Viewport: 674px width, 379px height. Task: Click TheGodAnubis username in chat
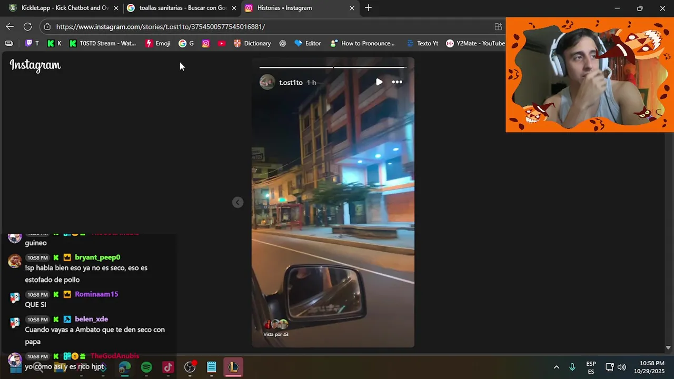tap(115, 356)
